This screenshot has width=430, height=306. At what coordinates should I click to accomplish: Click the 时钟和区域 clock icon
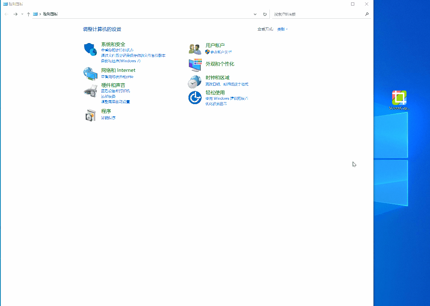(195, 81)
